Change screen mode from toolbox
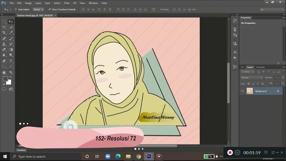Image resolution: width=286 pixels, height=161 pixels. [x=11, y=89]
